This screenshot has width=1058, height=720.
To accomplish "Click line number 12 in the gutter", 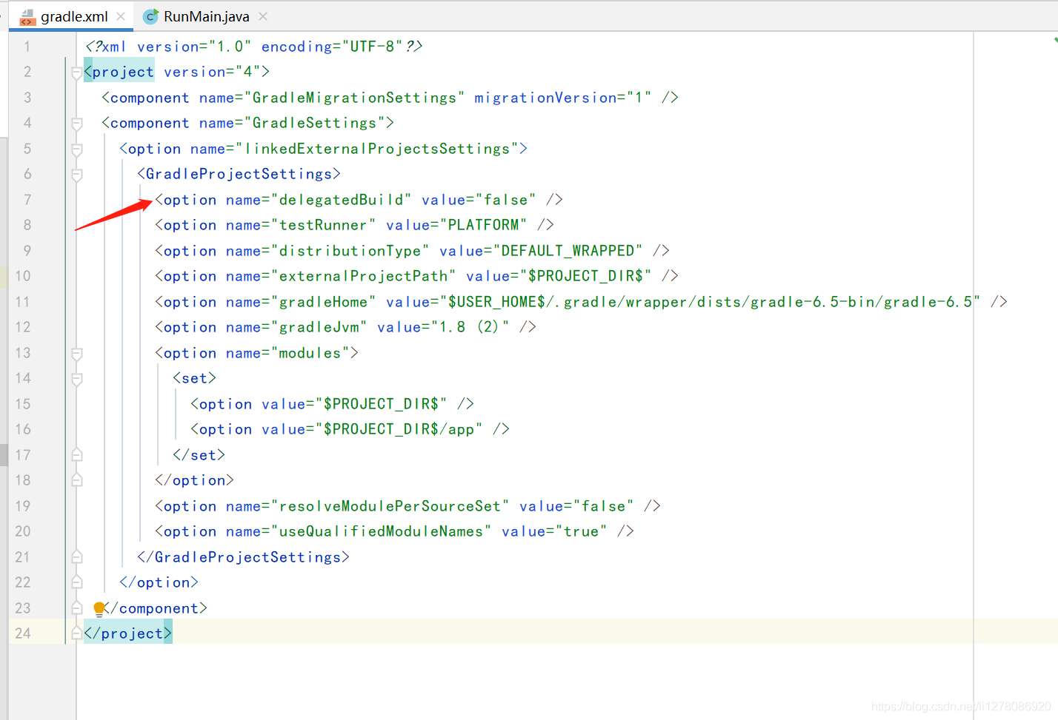I will click(23, 327).
